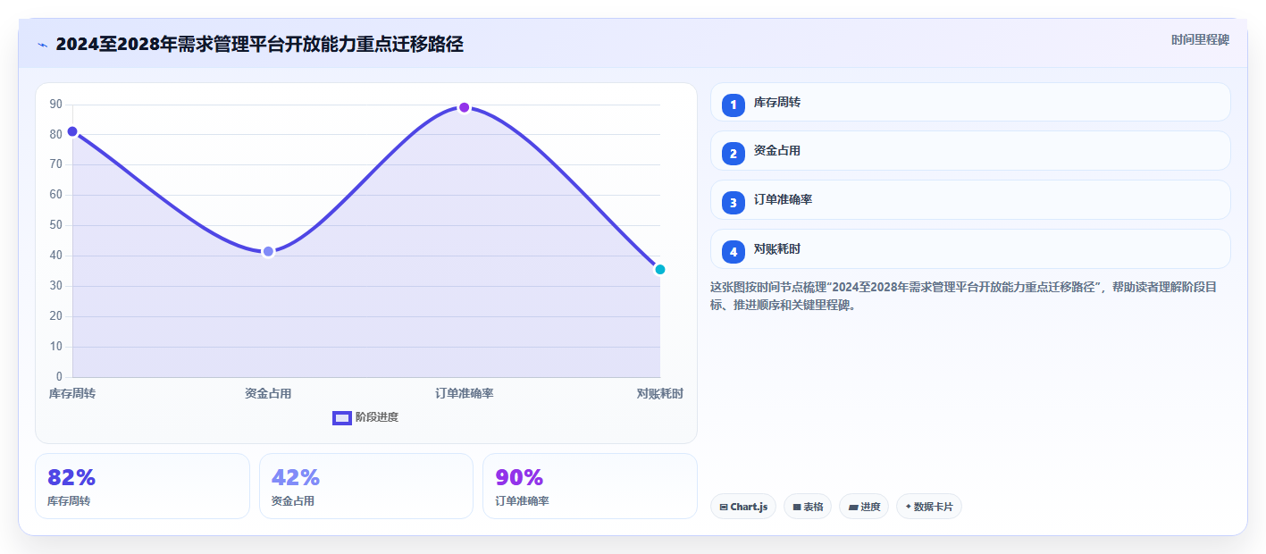This screenshot has width=1266, height=554.
Task: Open the 资金占用 milestone row
Action: point(970,151)
